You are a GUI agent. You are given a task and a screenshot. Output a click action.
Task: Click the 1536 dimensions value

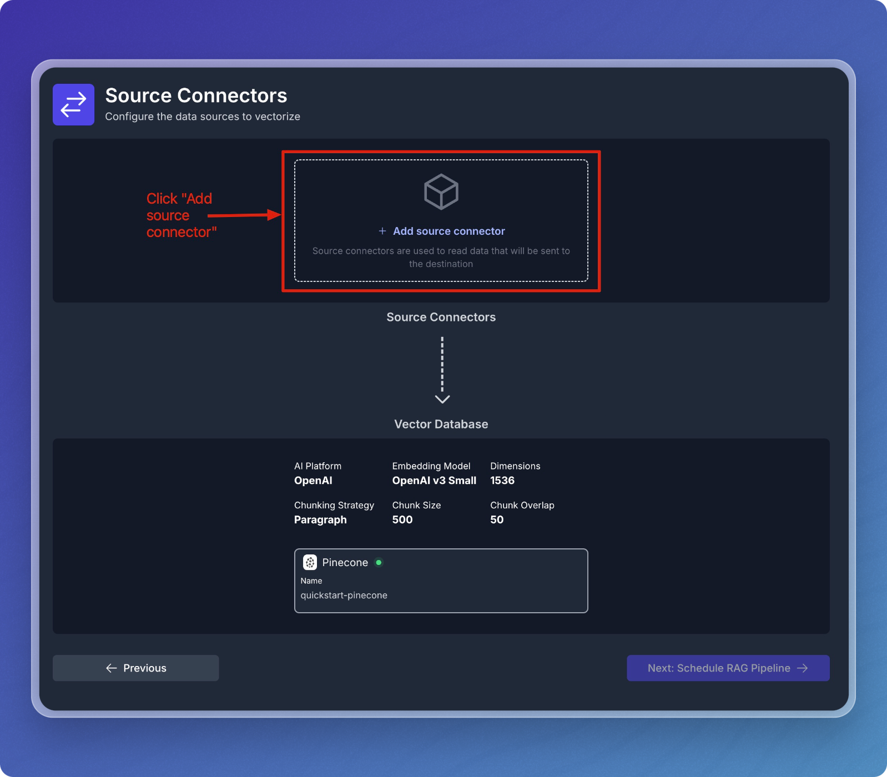point(502,481)
